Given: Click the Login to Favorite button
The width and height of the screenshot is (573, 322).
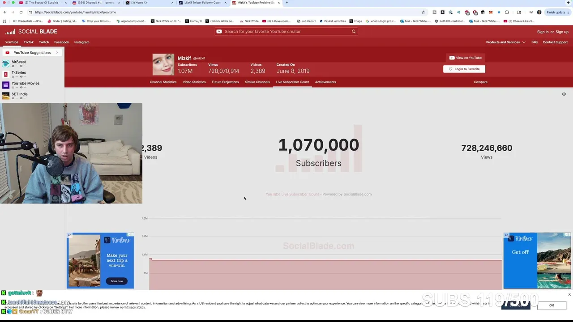Looking at the screenshot, I should 464,69.
